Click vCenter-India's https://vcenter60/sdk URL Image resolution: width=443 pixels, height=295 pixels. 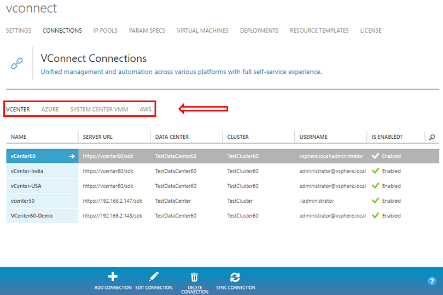pos(108,171)
